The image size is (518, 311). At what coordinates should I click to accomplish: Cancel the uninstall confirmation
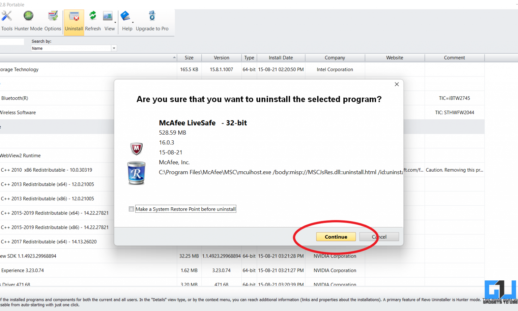click(x=379, y=237)
